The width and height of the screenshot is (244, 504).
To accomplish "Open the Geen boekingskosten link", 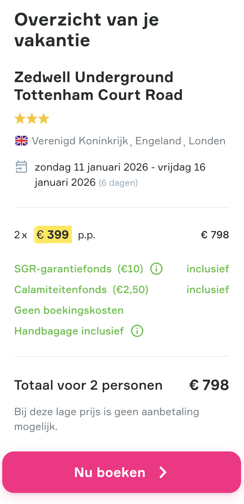I will [x=69, y=310].
